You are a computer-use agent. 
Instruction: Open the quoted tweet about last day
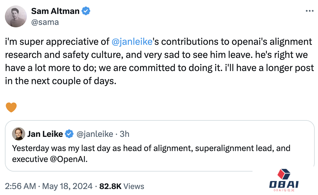[x=160, y=146]
